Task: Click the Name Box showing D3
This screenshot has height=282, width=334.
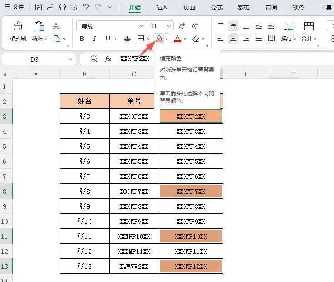Action: tap(39, 59)
